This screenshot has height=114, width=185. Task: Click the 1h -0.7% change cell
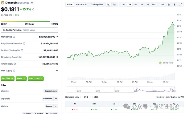pyautogui.click(x=75, y=109)
